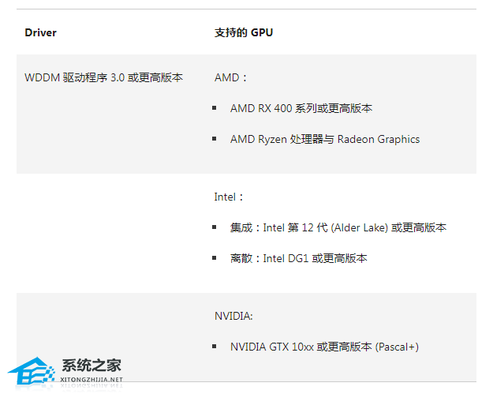The width and height of the screenshot is (478, 394).
Task: Select the 离散：Intel DG1 或更高版本 entry
Action: [x=298, y=258]
